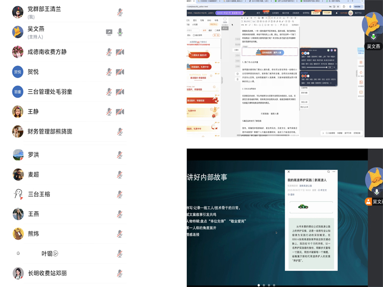Toggle the microphone for 三台王榕
The image size is (383, 287).
pos(120,194)
